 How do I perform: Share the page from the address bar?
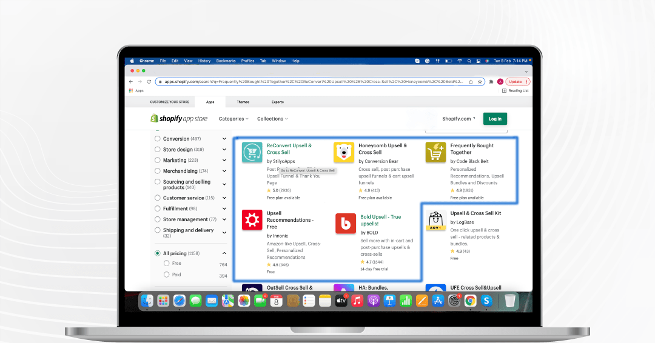[471, 82]
